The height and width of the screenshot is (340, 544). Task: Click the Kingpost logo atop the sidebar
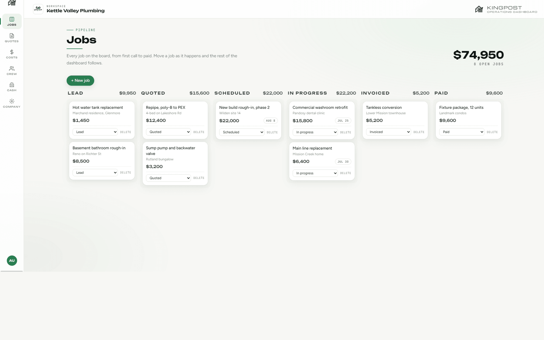(x=12, y=3)
